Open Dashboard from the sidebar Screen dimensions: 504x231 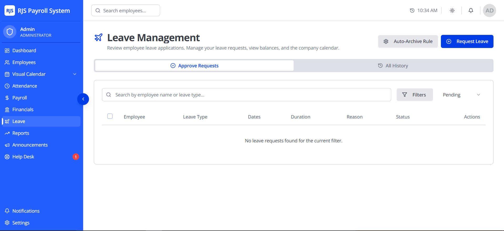tap(41, 51)
